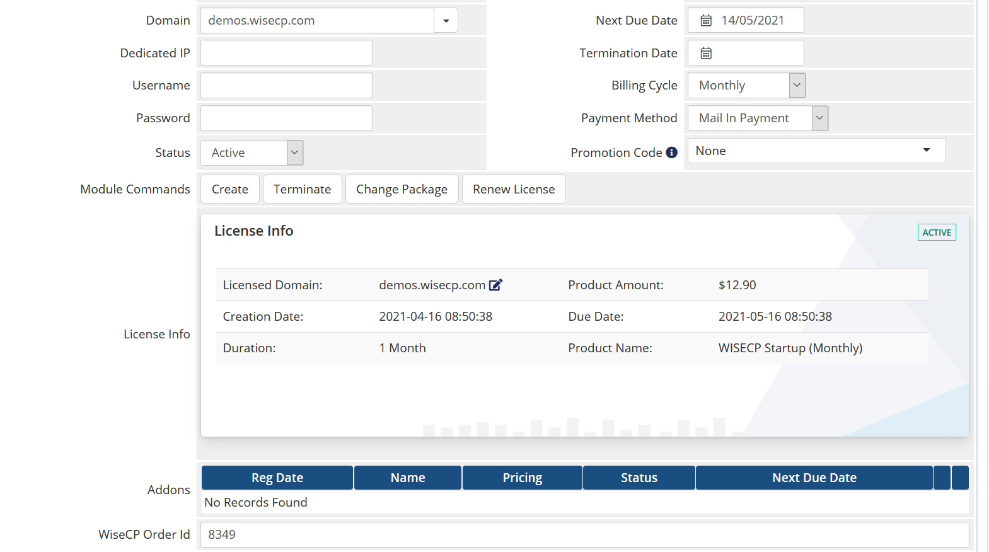The image size is (989, 552).
Task: Click the Terminate module command button
Action: pyautogui.click(x=302, y=189)
